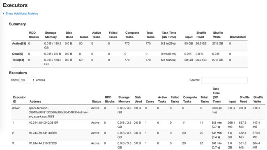The height and width of the screenshot is (150, 267).
Task: Click the 6.2 min (0.4 s) task time of executor 2
Action: point(217,135)
